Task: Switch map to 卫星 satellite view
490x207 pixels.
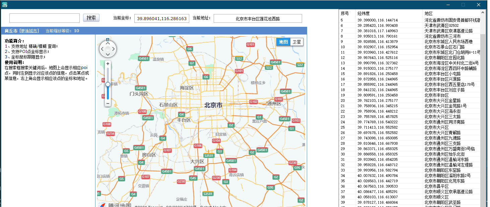Action: pyautogui.click(x=296, y=42)
